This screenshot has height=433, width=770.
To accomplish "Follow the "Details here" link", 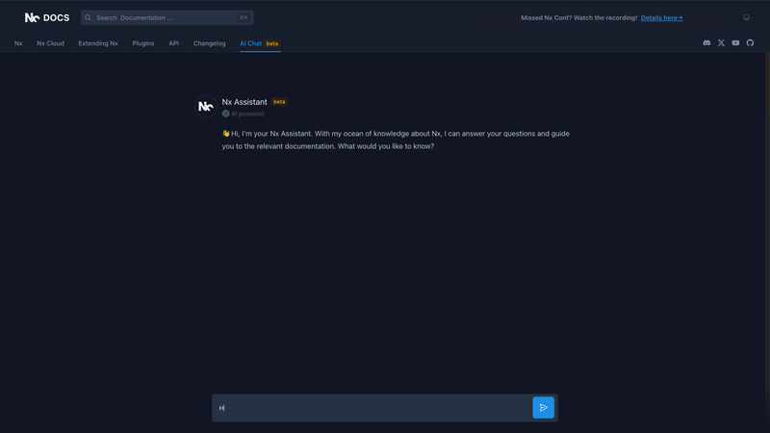I will click(661, 17).
